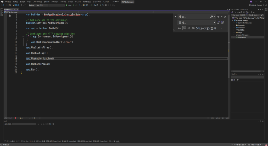Click the code cleanup broom icon
The height and width of the screenshot is (146, 268).
click(35, 118)
